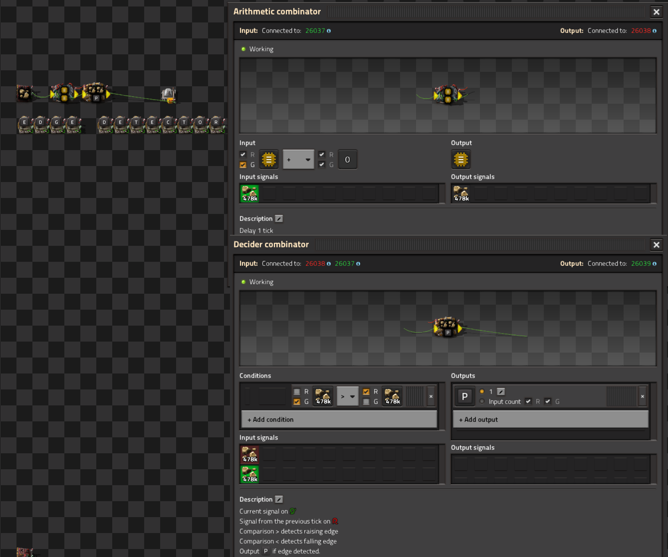Edit the arithmetic combinator description

tap(279, 219)
